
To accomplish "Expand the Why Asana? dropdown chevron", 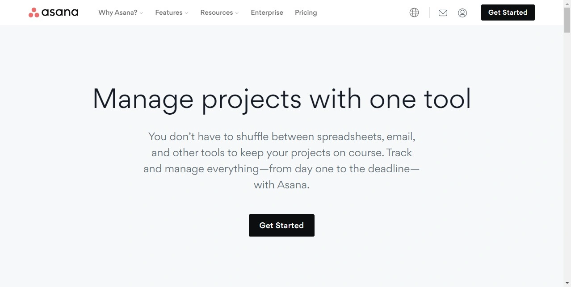I will coord(141,13).
